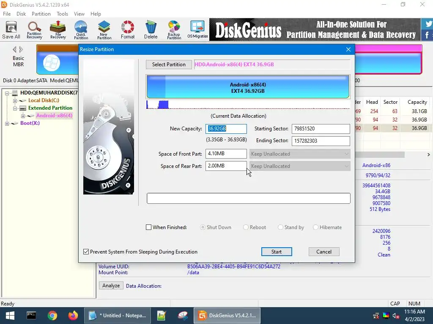
Task: Open the Partition menu
Action: pyautogui.click(x=41, y=14)
